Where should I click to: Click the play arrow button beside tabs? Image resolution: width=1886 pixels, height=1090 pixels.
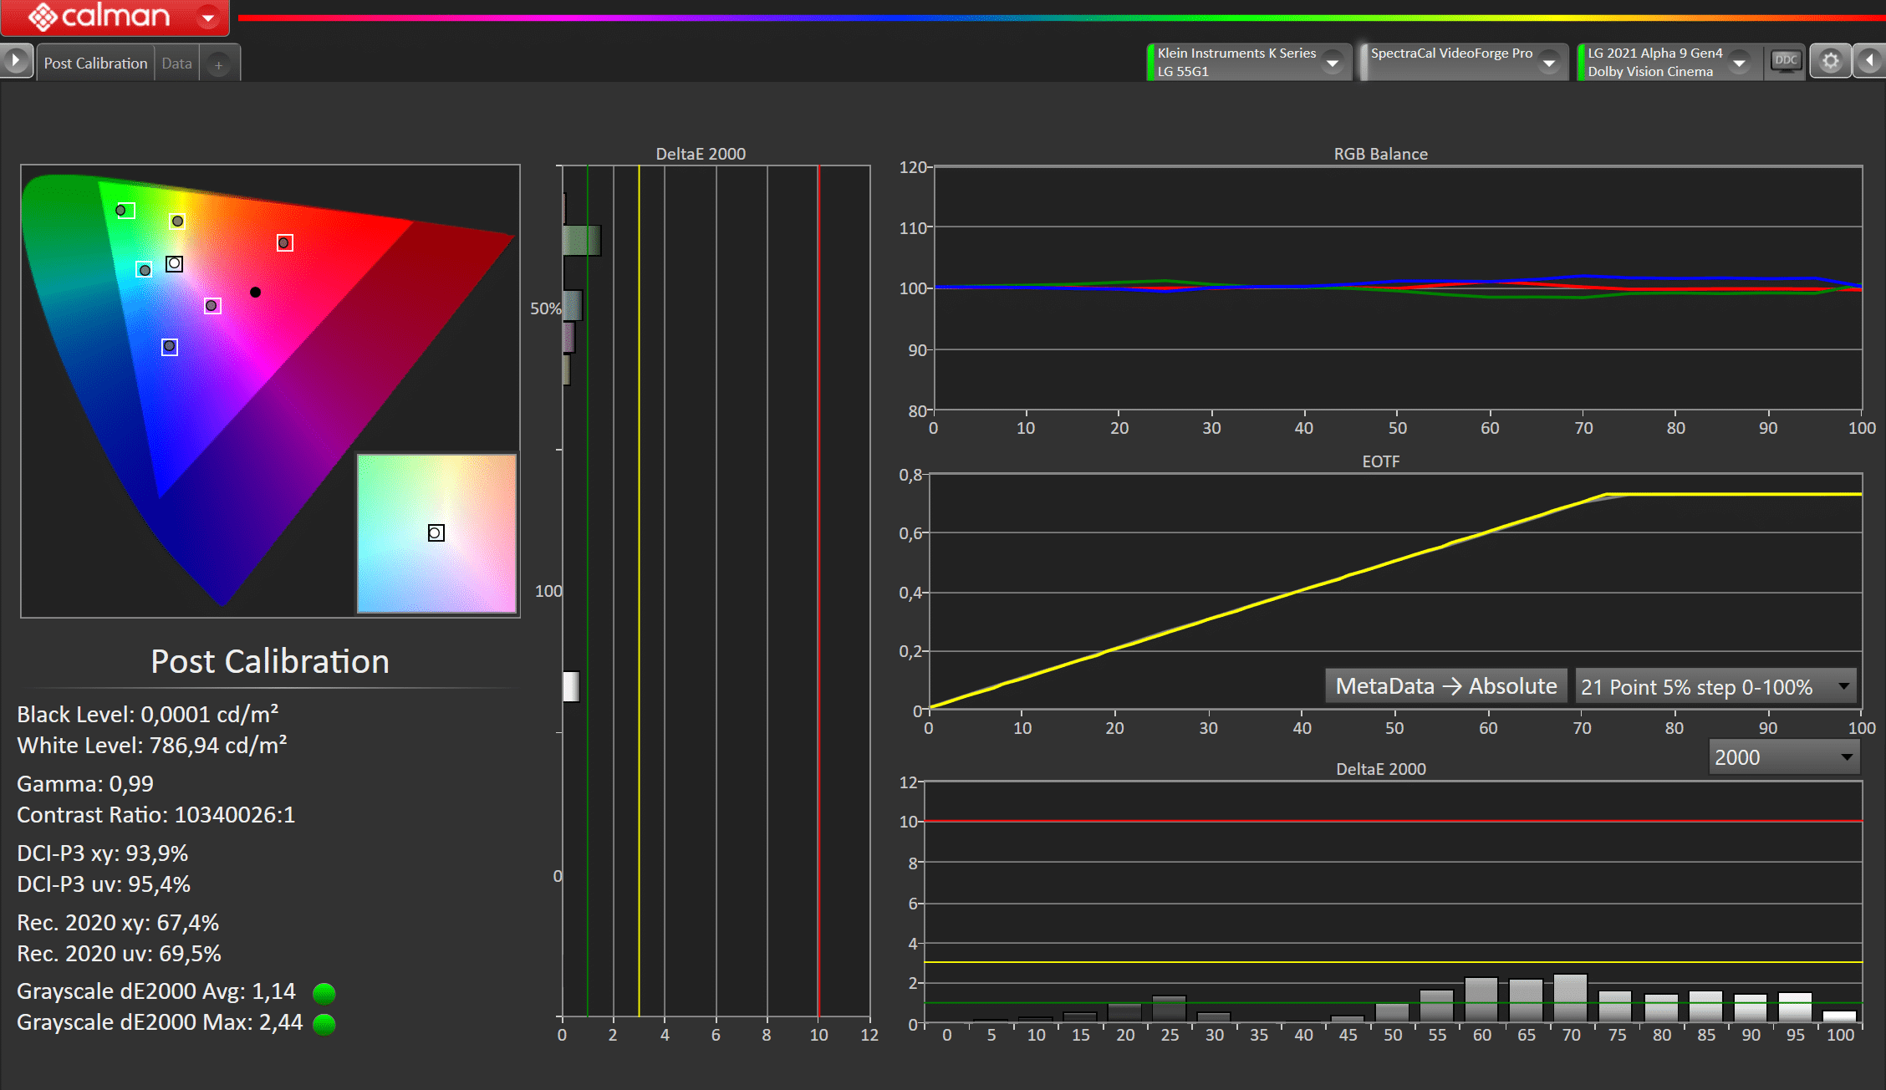coord(15,61)
